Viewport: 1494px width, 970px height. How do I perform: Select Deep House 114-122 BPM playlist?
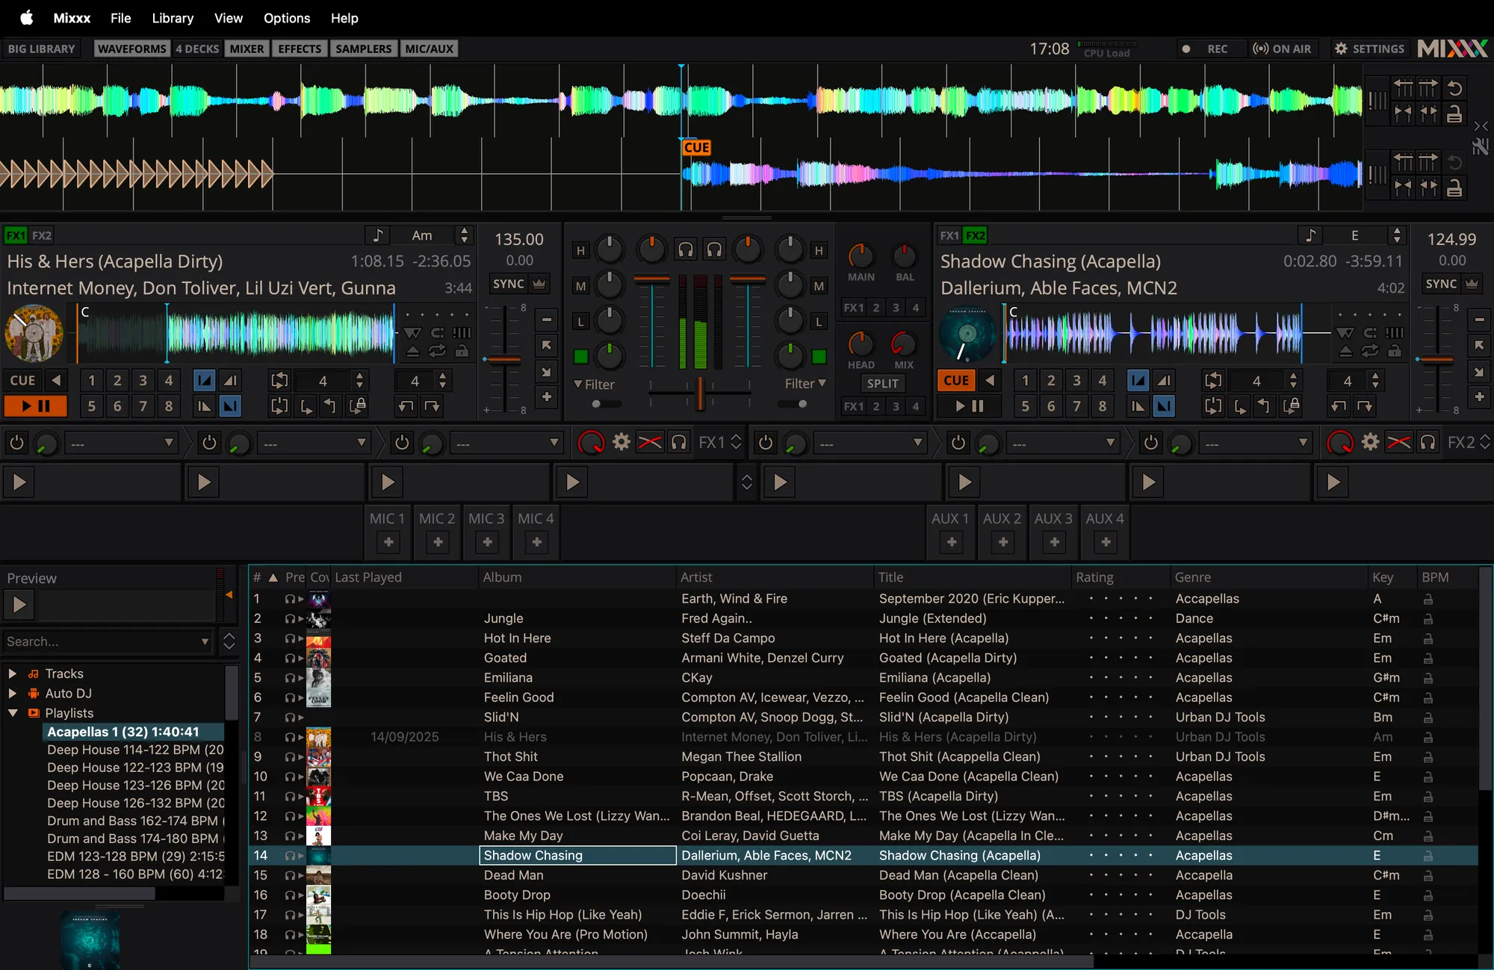pyautogui.click(x=134, y=750)
